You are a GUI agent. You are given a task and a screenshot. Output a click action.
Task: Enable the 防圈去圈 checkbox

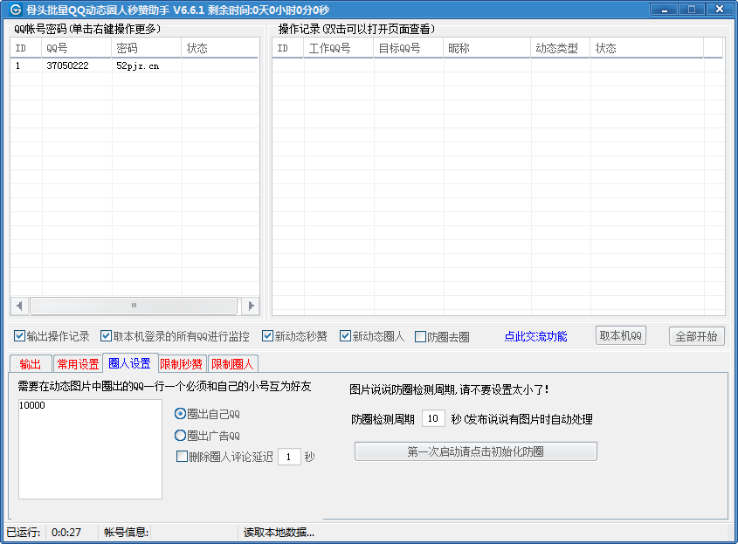pyautogui.click(x=421, y=337)
